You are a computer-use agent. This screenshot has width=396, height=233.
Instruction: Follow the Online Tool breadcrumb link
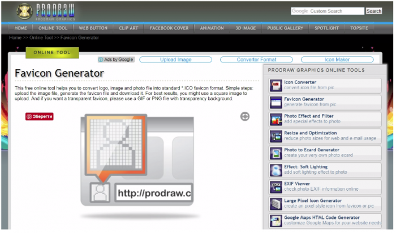coord(41,38)
